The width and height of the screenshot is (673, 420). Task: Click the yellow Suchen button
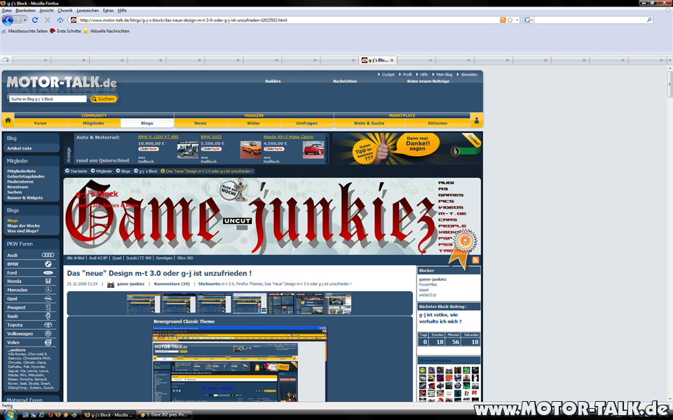(x=103, y=99)
